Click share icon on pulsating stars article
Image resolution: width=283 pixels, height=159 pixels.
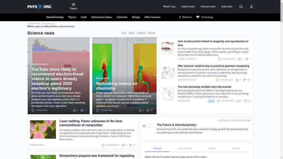pyautogui.click(x=246, y=101)
